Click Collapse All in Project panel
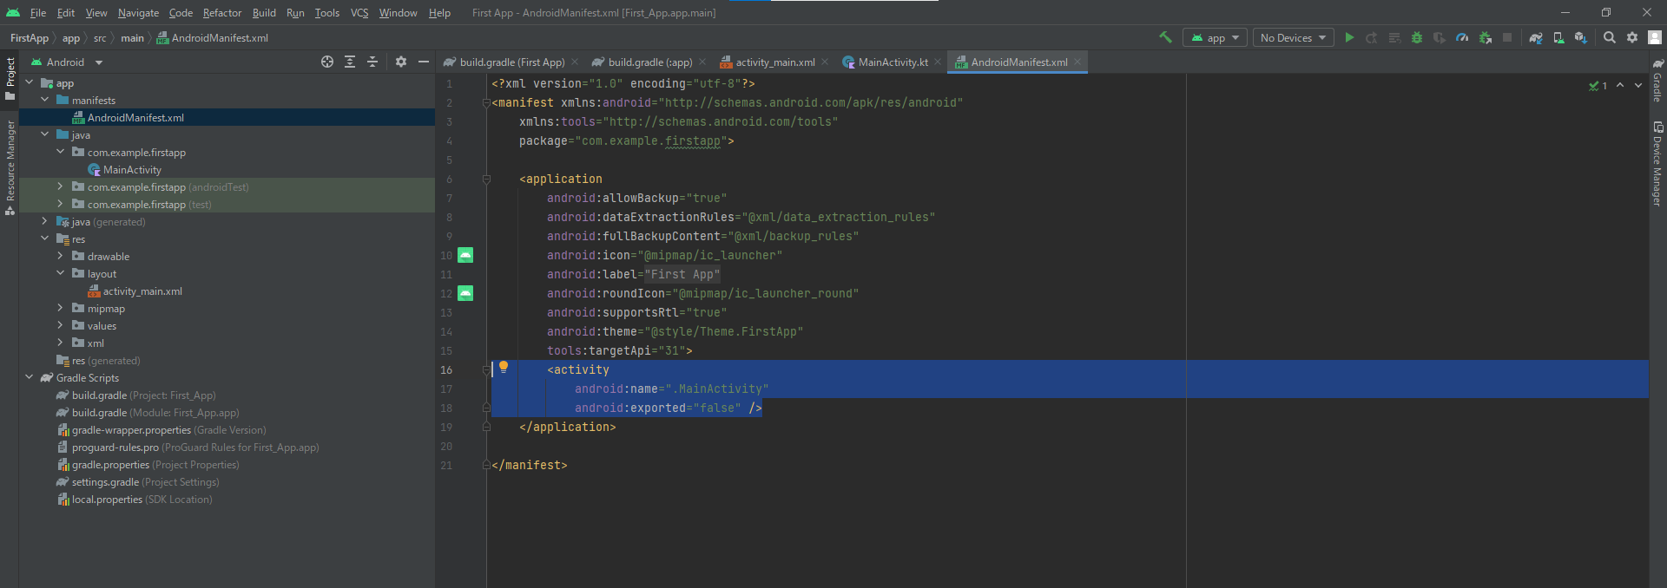The height and width of the screenshot is (588, 1667). (372, 62)
